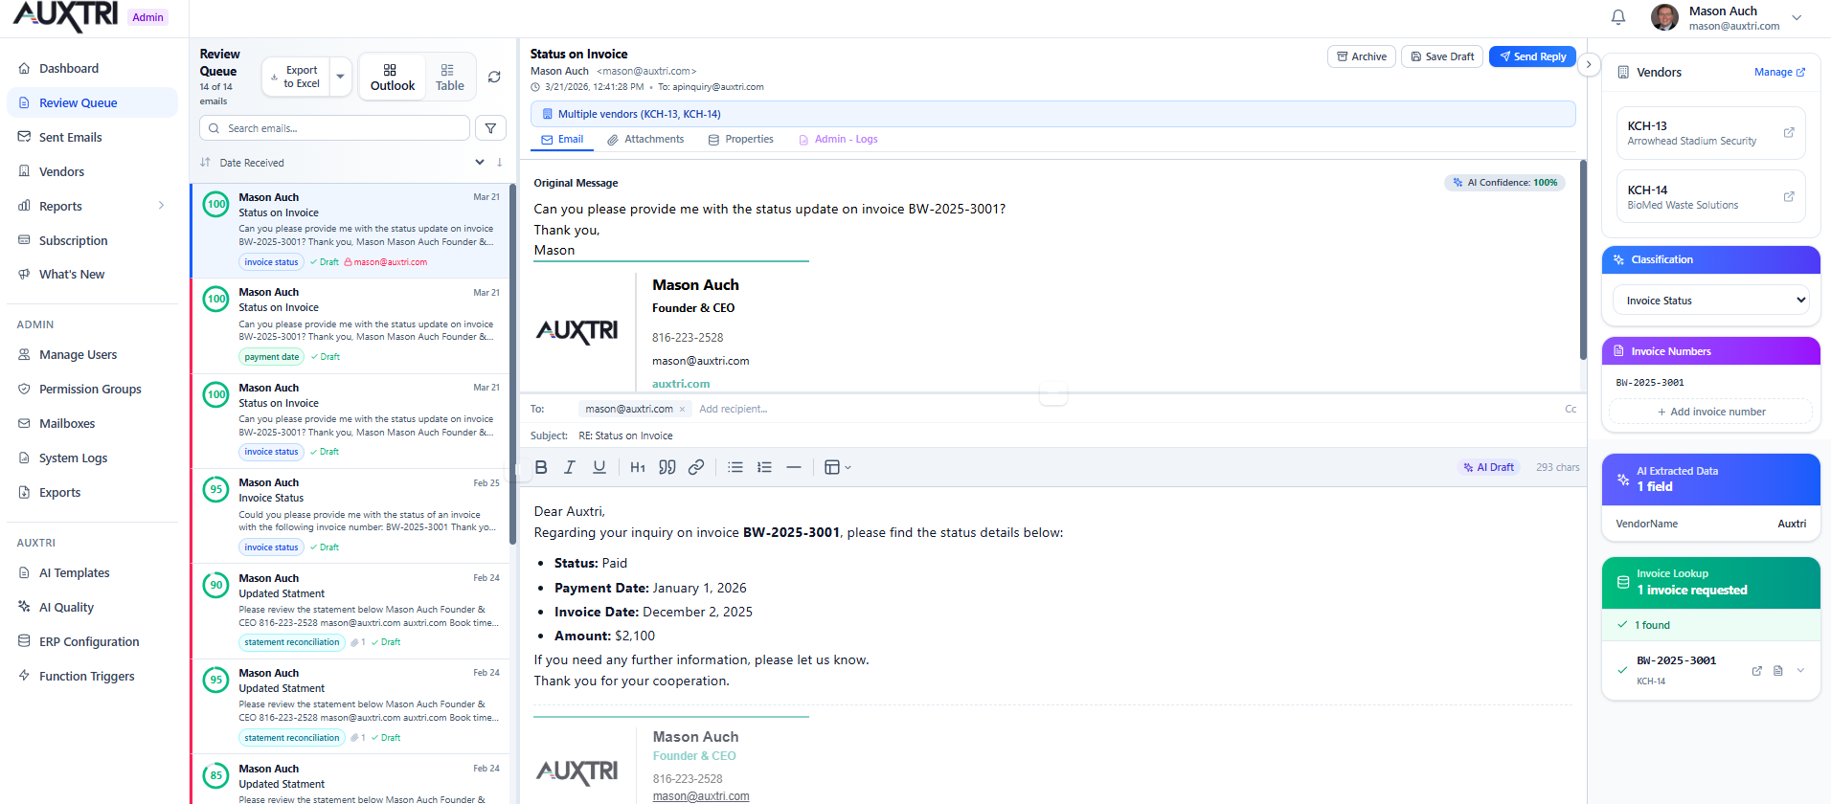Image resolution: width=1831 pixels, height=804 pixels.
Task: Open Vendors in sidebar
Action: pyautogui.click(x=92, y=171)
